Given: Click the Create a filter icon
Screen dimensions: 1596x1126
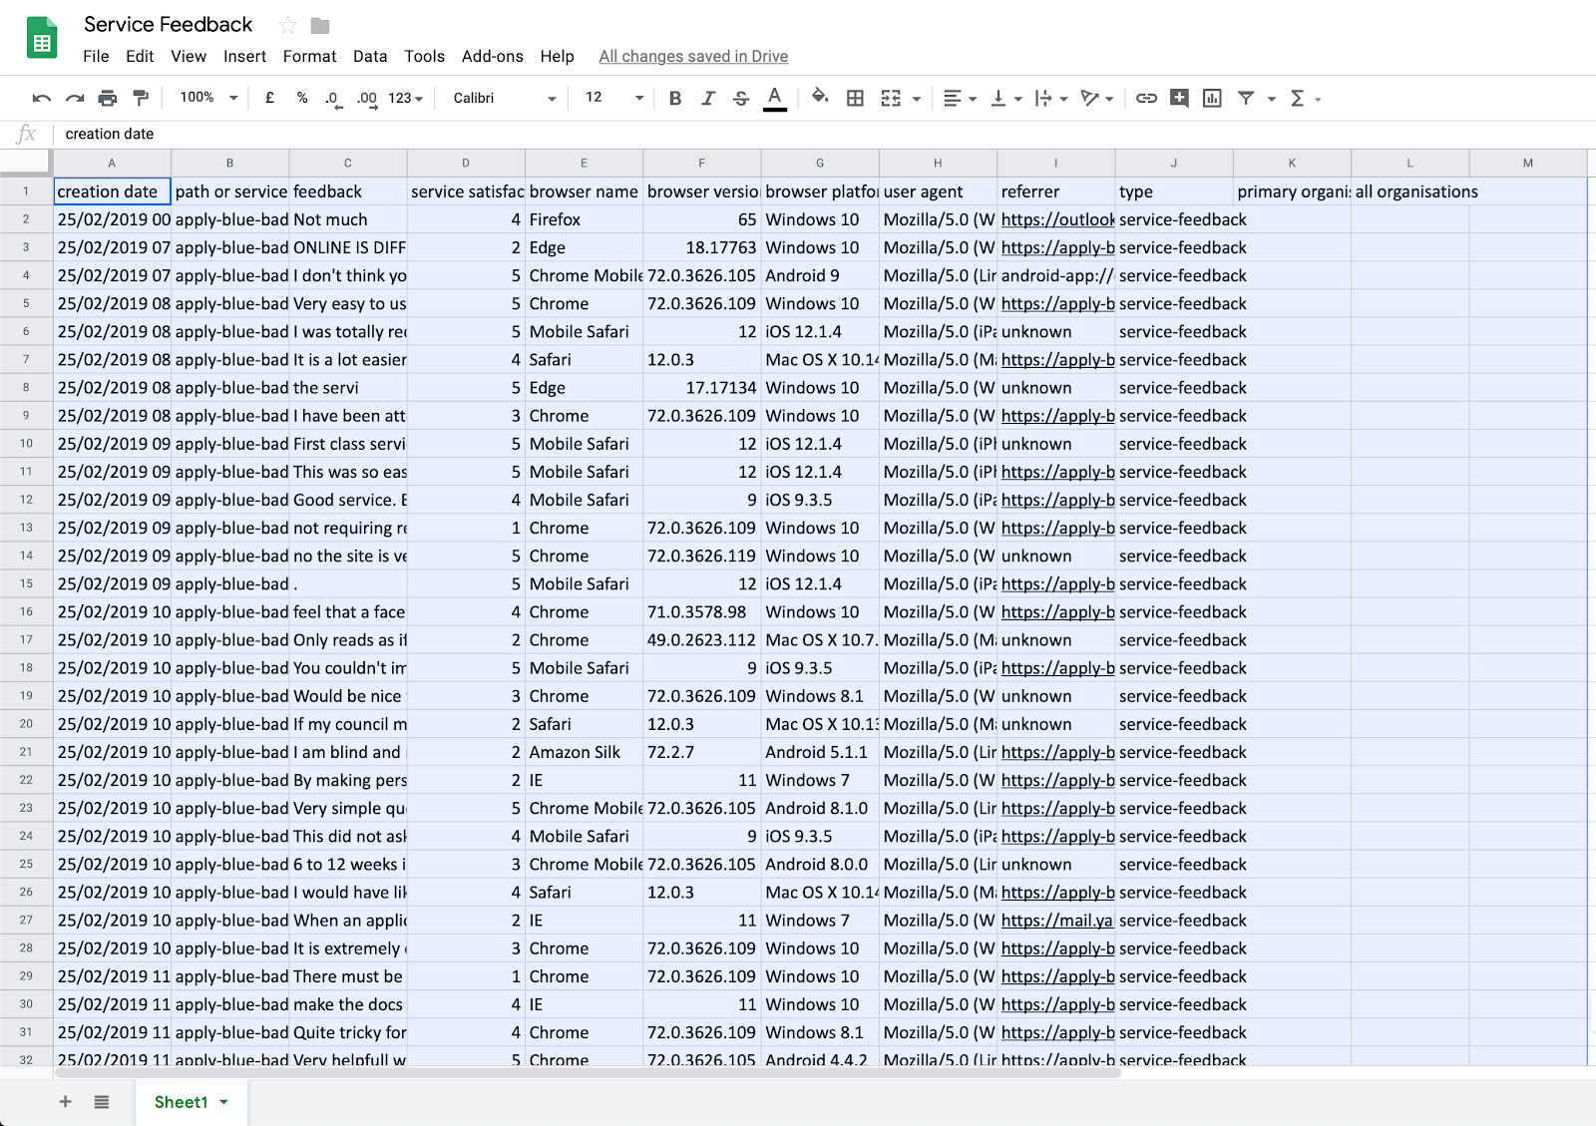Looking at the screenshot, I should point(1246,98).
